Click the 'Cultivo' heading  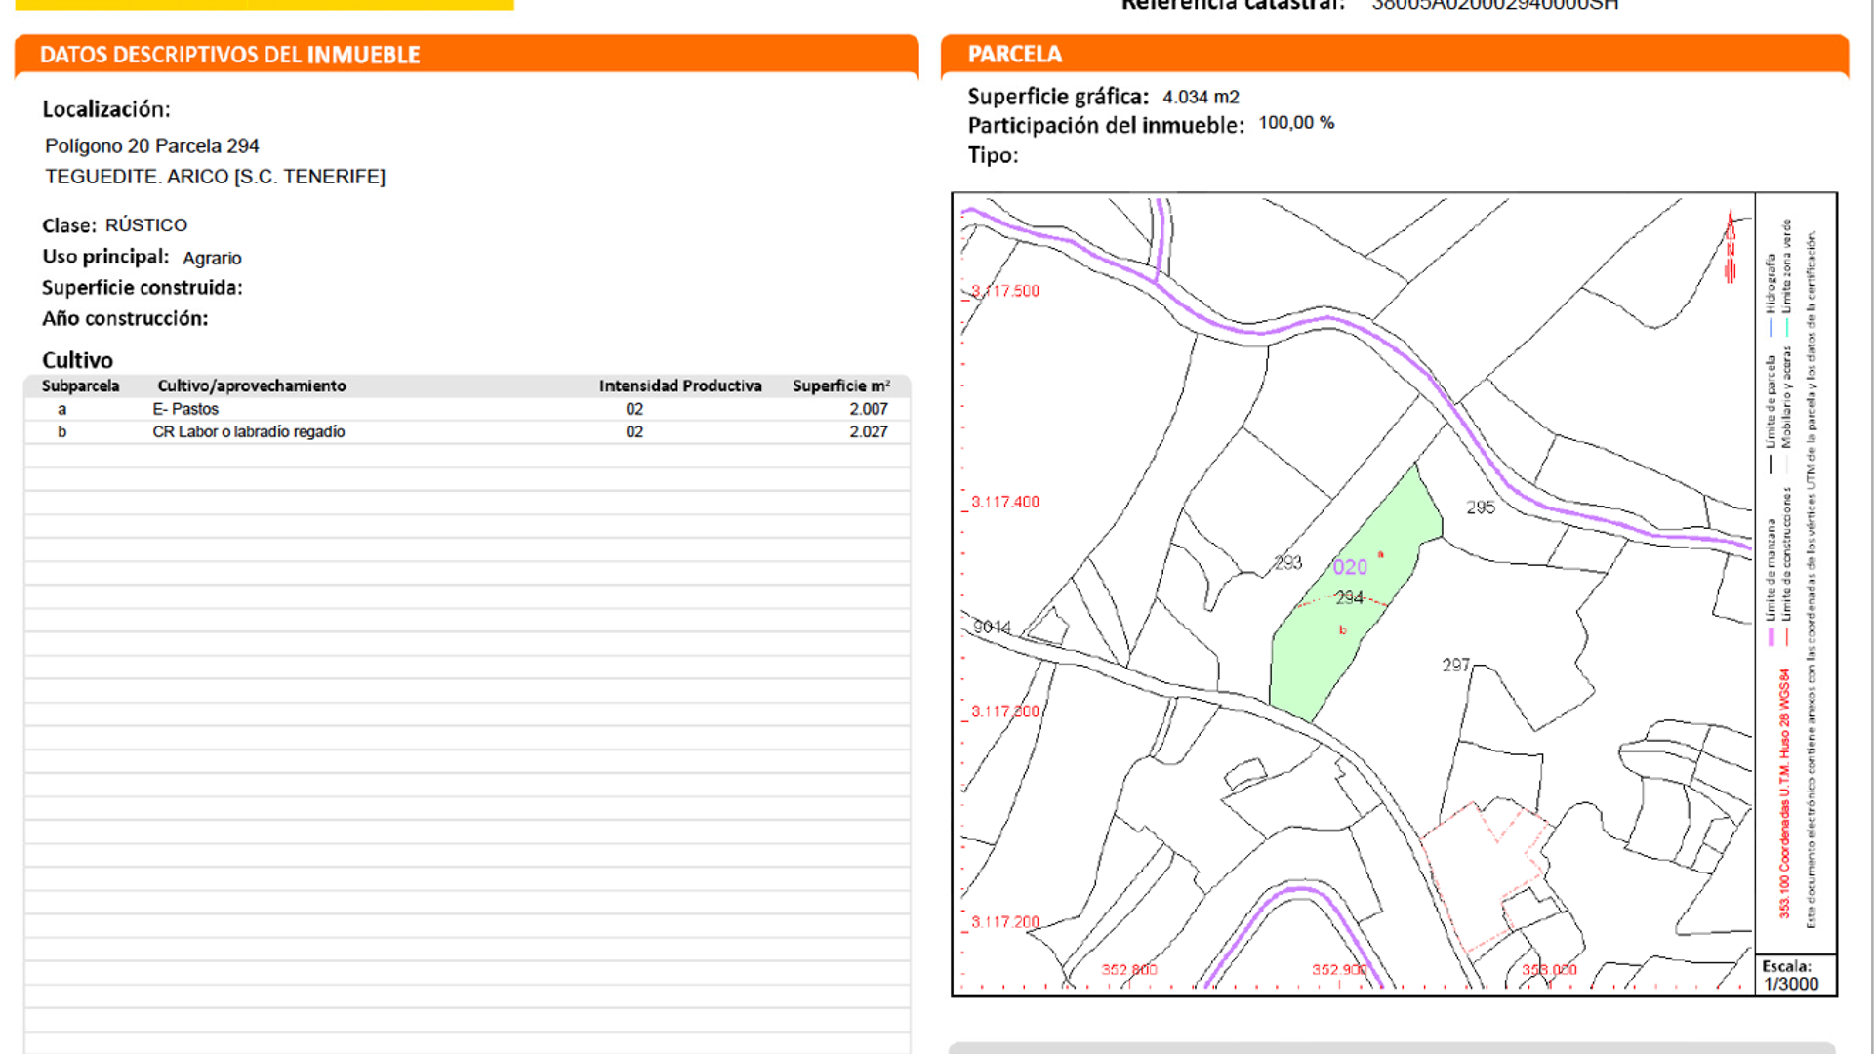77,360
